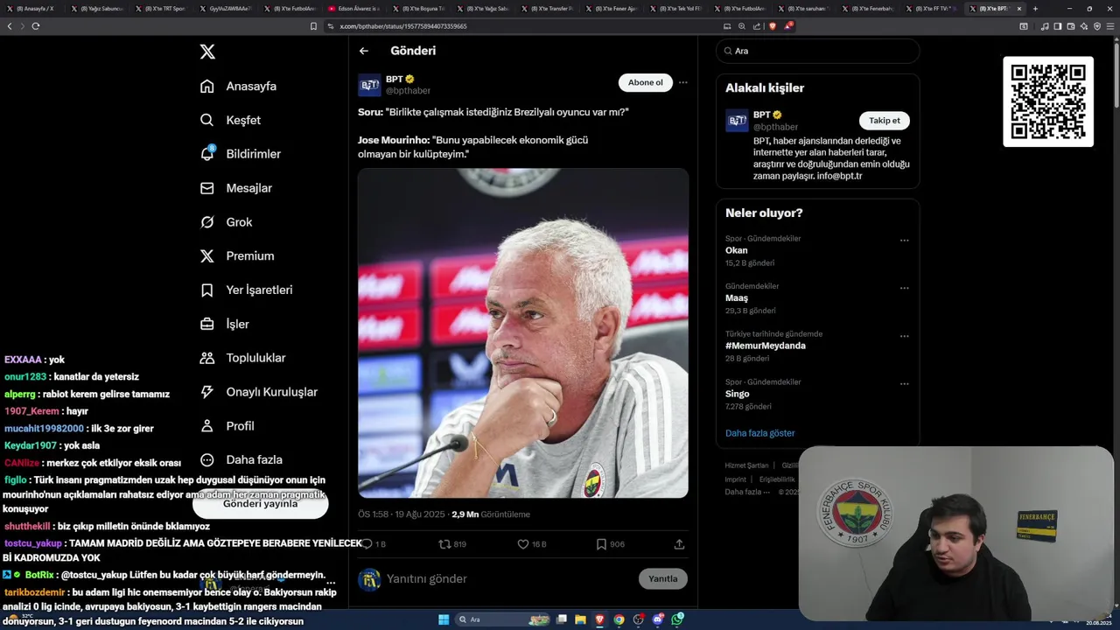
Task: Open a new browser tab with plus
Action: tap(1035, 9)
